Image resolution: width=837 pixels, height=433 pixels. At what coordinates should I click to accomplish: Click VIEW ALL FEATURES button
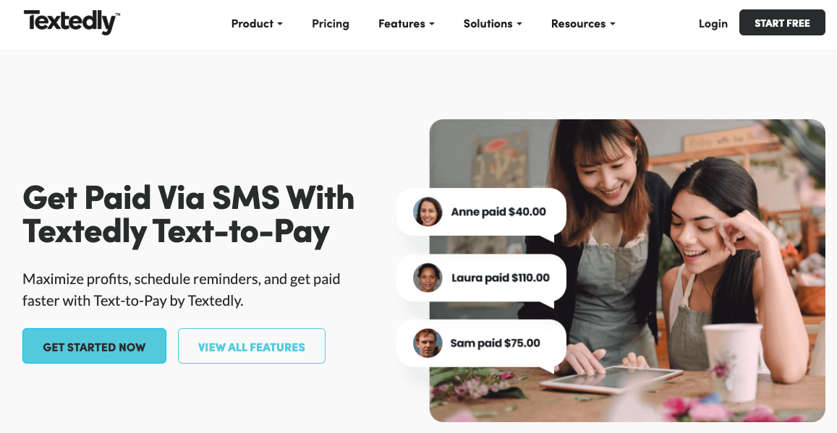(x=252, y=346)
